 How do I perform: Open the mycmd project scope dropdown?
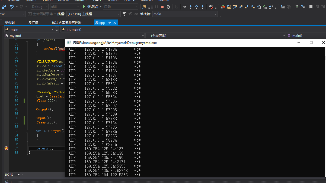pyautogui.click(x=74, y=35)
